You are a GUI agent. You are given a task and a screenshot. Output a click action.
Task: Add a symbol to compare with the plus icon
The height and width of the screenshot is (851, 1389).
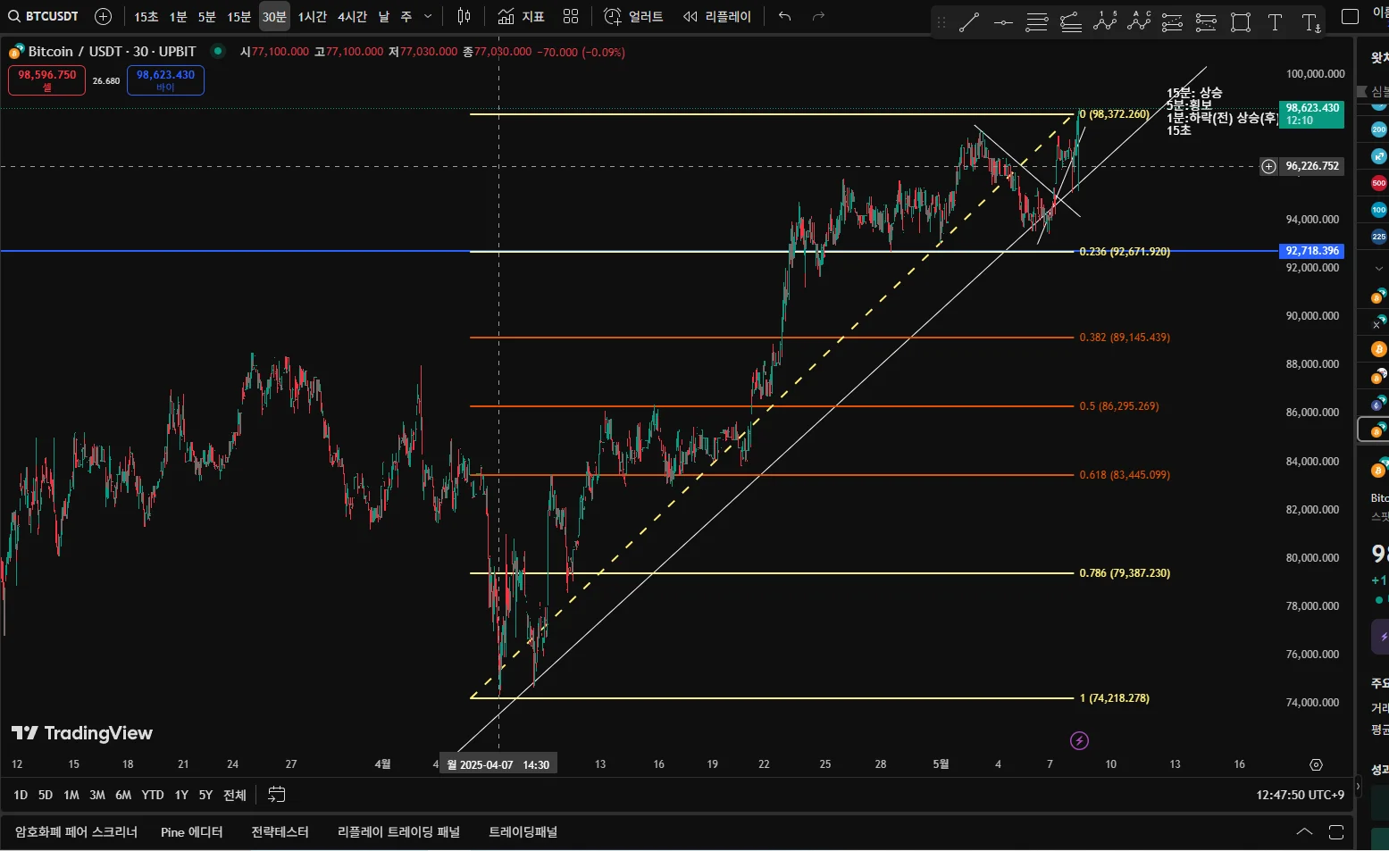pyautogui.click(x=103, y=16)
